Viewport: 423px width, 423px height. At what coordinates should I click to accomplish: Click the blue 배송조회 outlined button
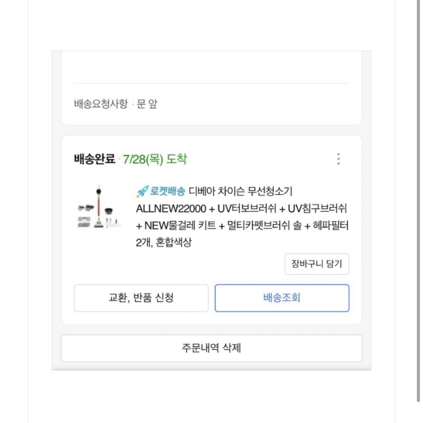tap(282, 298)
